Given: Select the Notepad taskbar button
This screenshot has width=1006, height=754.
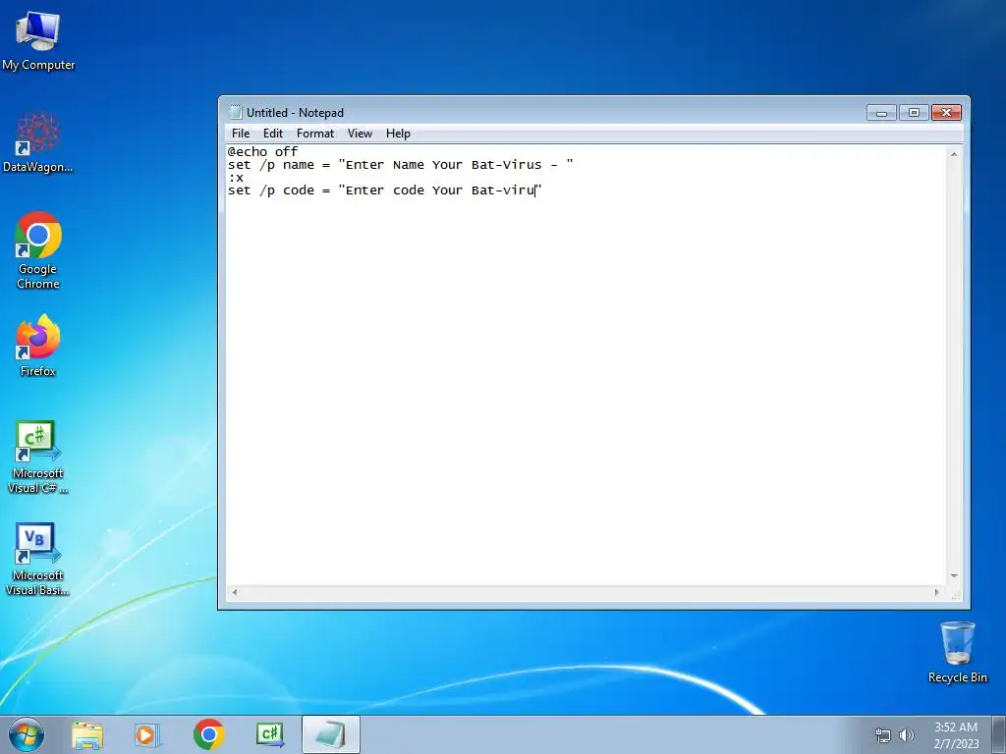Looking at the screenshot, I should tap(330, 734).
